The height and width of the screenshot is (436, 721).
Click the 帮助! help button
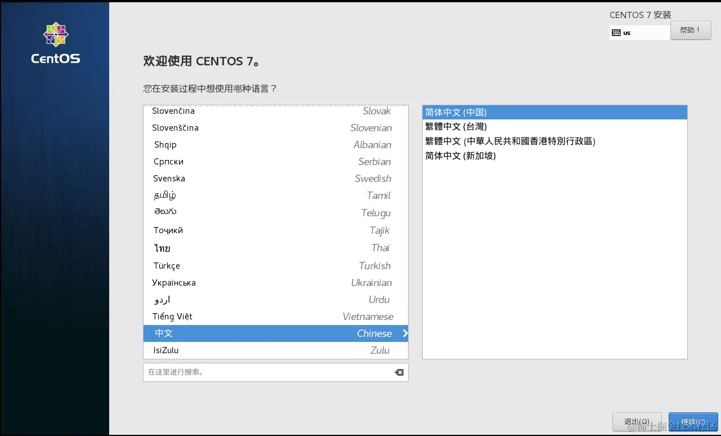tap(691, 30)
